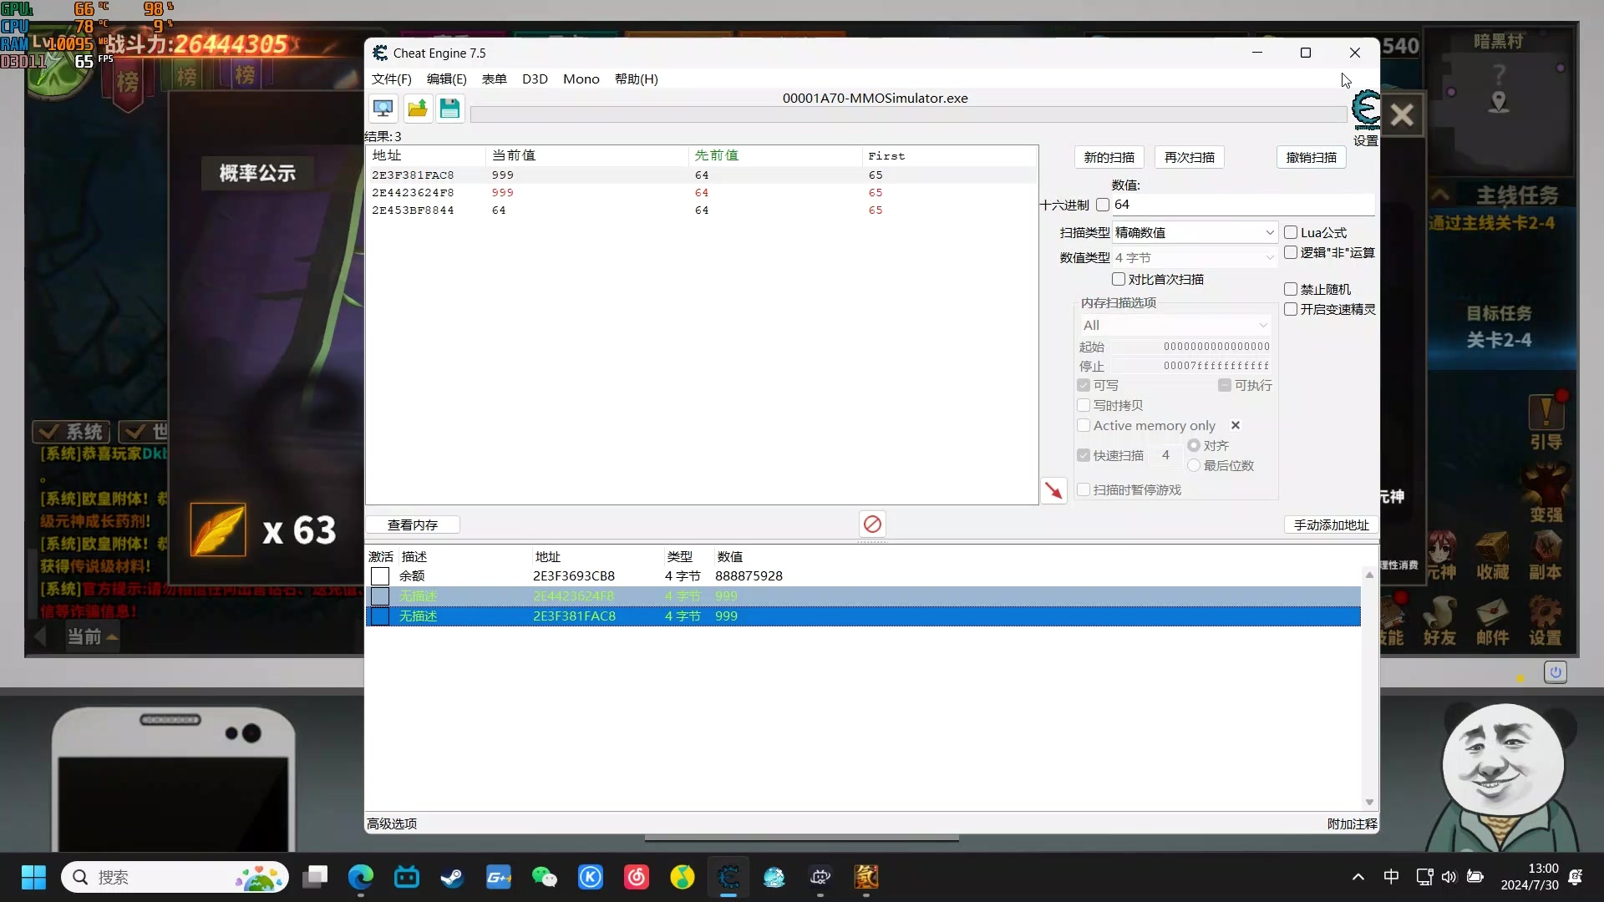Open 编辑 (Edit) menu
This screenshot has width=1604, height=902.
pyautogui.click(x=446, y=79)
